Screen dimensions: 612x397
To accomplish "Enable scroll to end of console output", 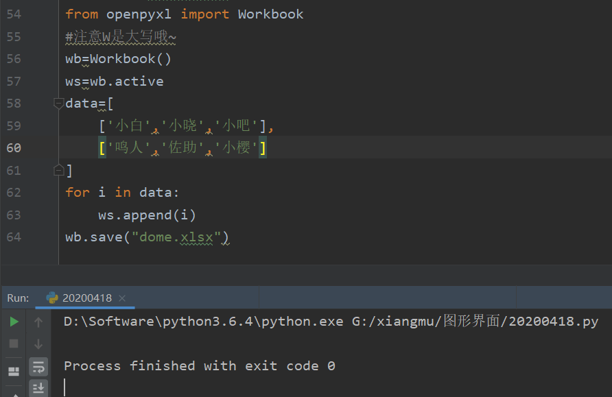I will tap(38, 388).
